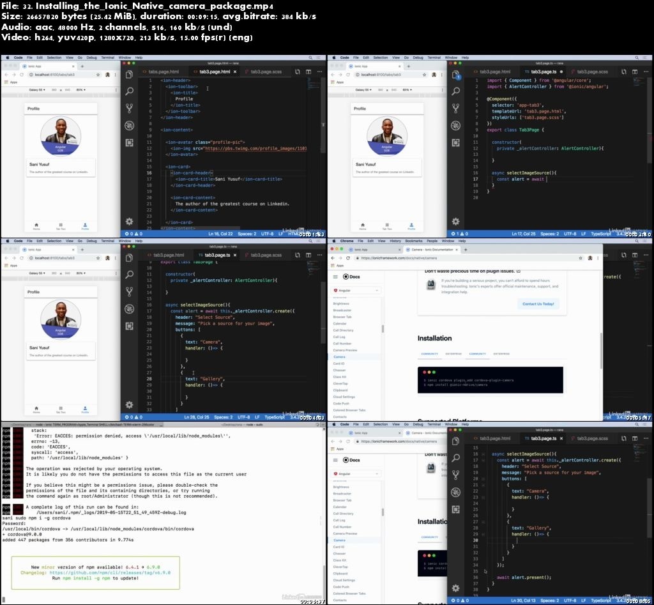Open Bookmarks menu in Chrome menu bar
This screenshot has height=605, width=654.
414,241
